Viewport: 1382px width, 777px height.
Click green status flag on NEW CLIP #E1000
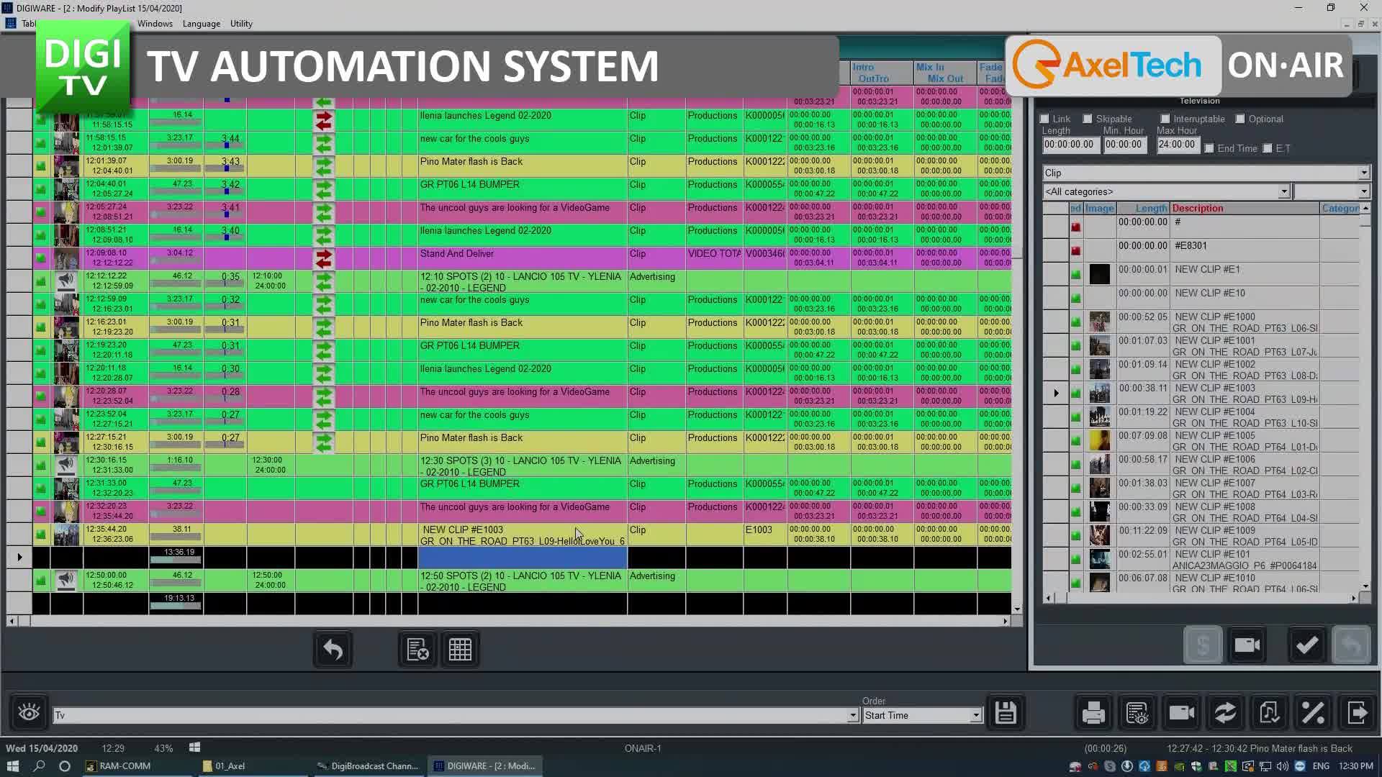pos(1076,322)
